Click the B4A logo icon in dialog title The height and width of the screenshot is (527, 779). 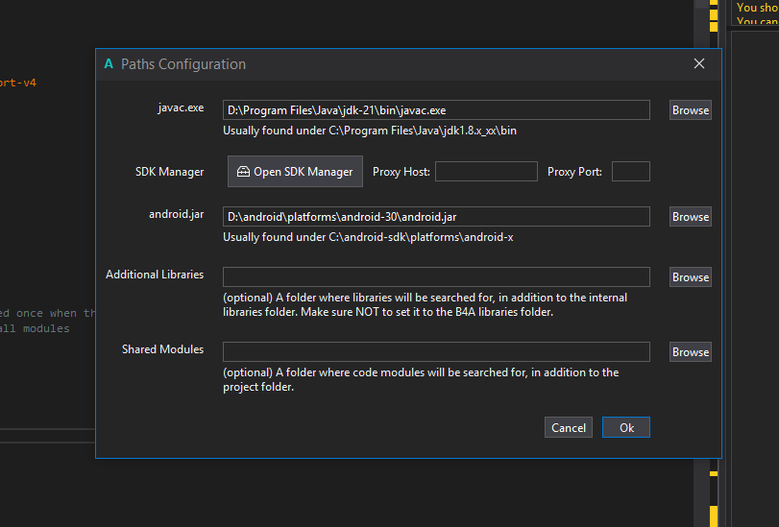(109, 64)
